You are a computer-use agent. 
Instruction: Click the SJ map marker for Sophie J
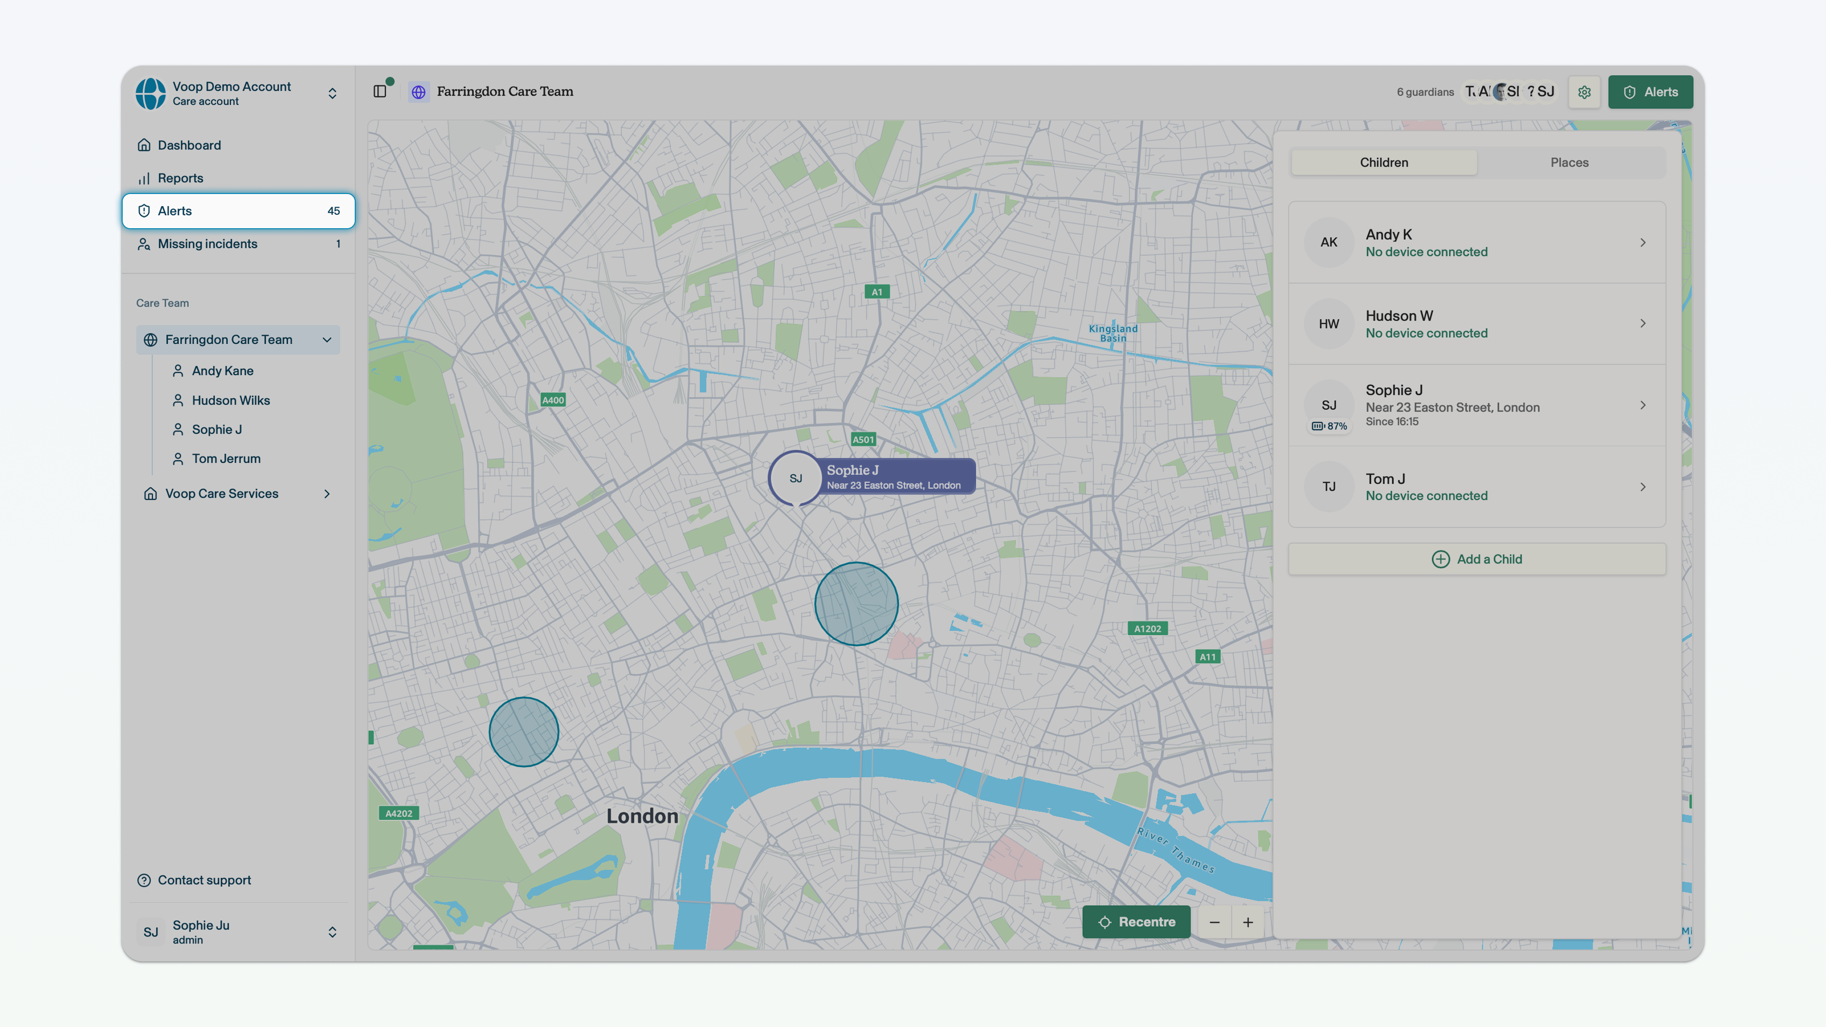click(x=796, y=478)
